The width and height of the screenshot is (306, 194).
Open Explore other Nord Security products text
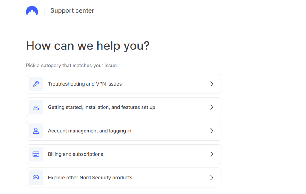point(90,178)
